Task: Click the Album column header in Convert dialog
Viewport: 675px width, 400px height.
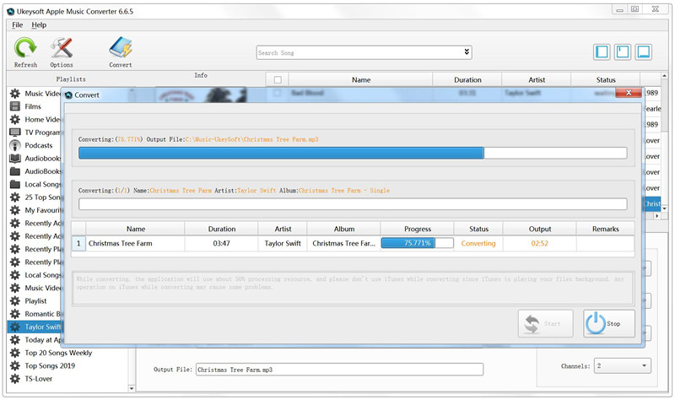Action: coord(344,229)
